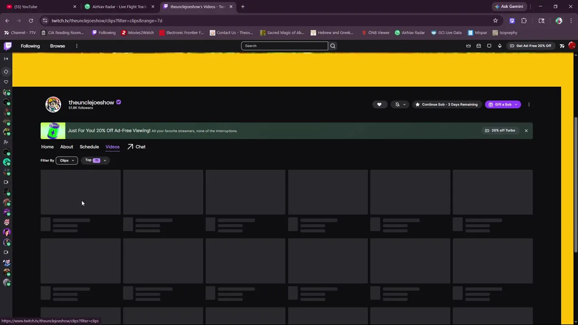Image resolution: width=578 pixels, height=325 pixels.
Task: Reload the page
Action: (x=31, y=20)
